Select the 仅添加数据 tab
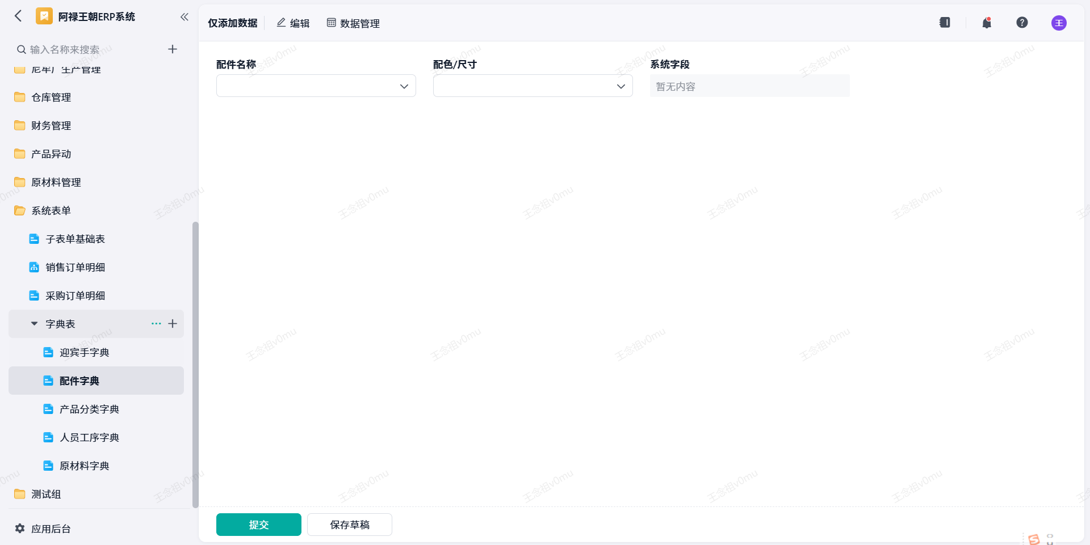 click(233, 23)
